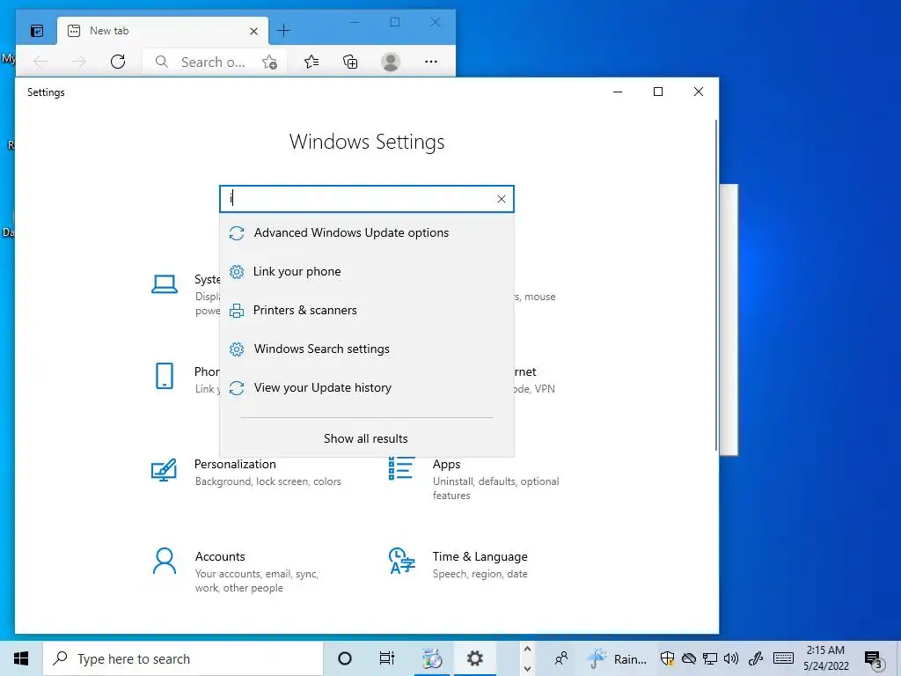Click the Edge tab actions menu icon

coord(37,31)
